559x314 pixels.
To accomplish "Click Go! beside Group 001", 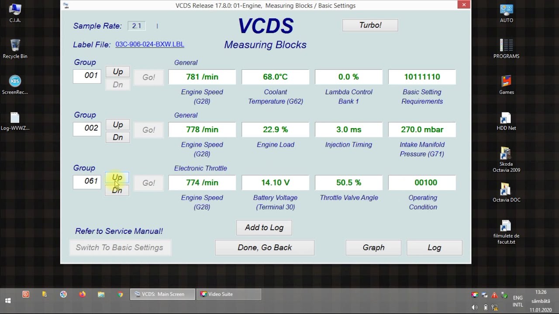I will click(148, 77).
